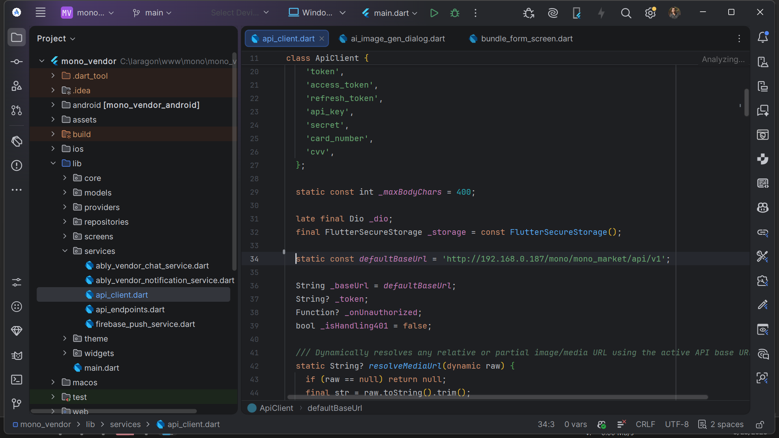The height and width of the screenshot is (438, 779).
Task: Open more run actions menu
Action: 476,13
